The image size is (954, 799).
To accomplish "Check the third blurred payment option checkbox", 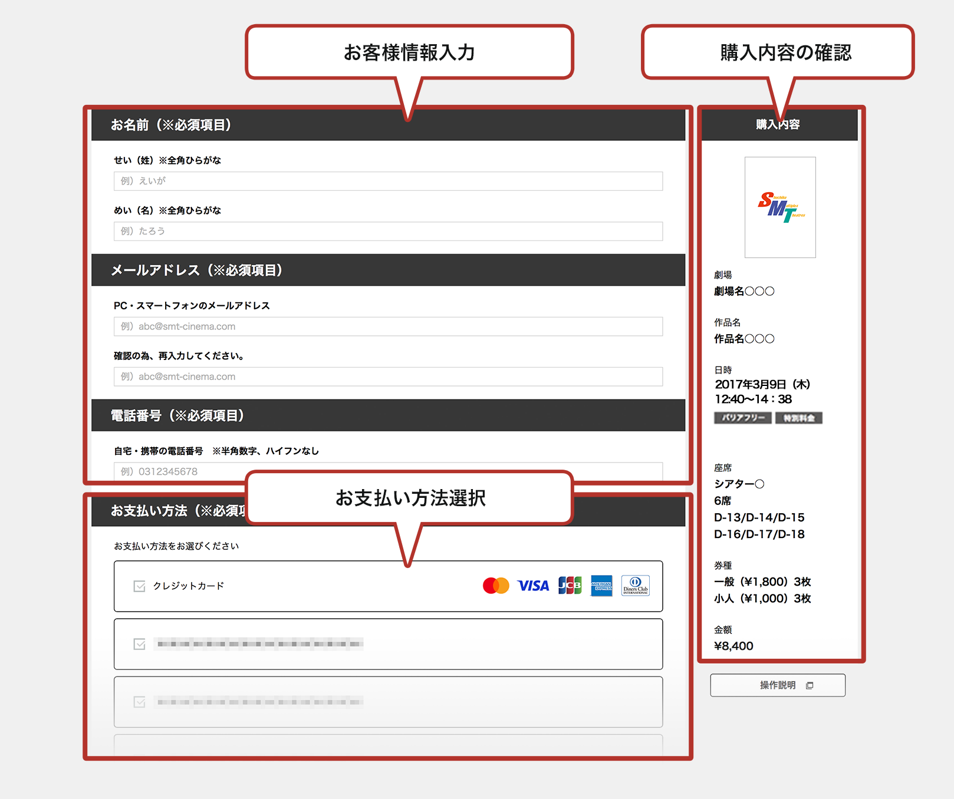I will click(140, 702).
